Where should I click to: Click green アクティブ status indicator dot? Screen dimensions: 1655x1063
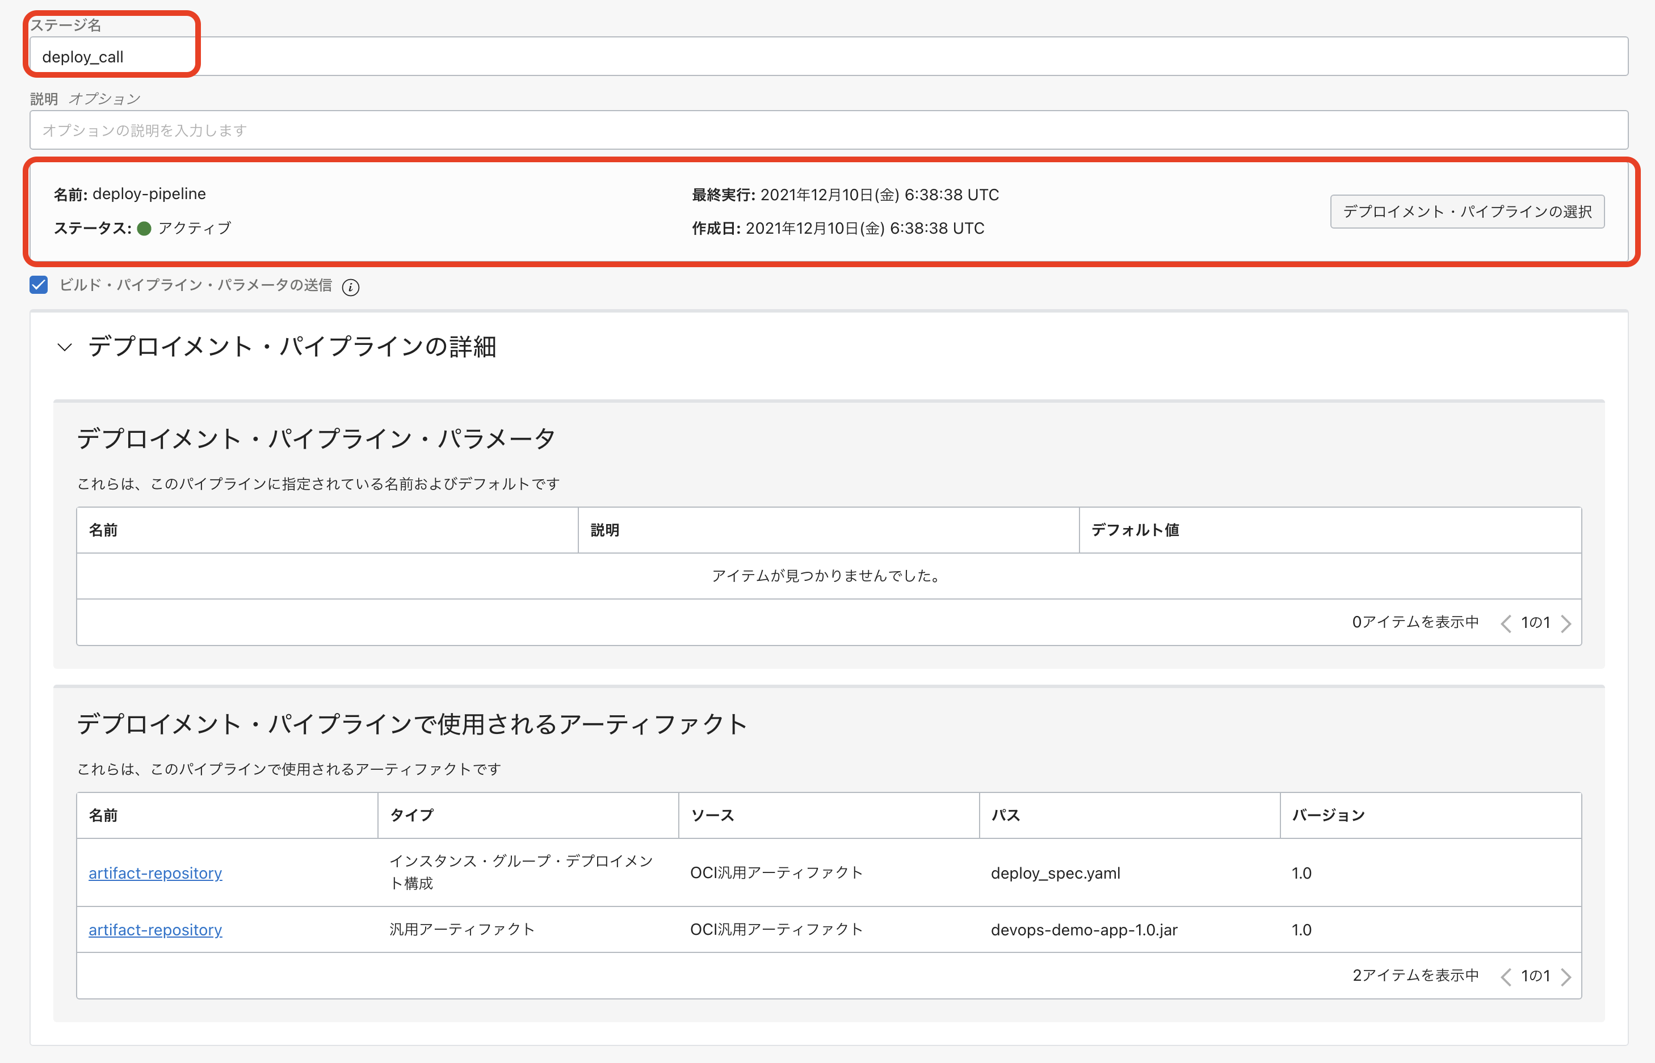[x=144, y=229]
